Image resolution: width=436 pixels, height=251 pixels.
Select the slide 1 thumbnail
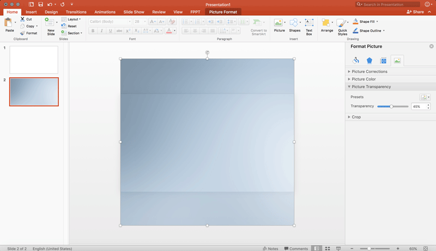34,60
